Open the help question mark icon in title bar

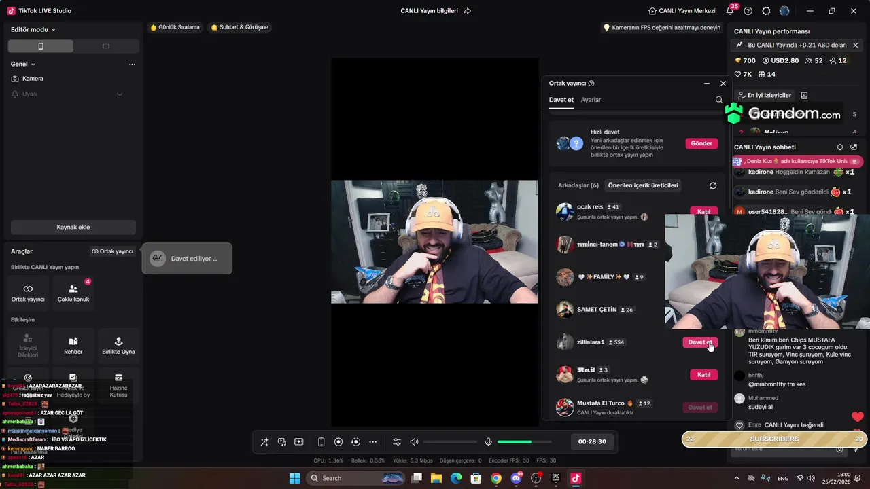748,11
